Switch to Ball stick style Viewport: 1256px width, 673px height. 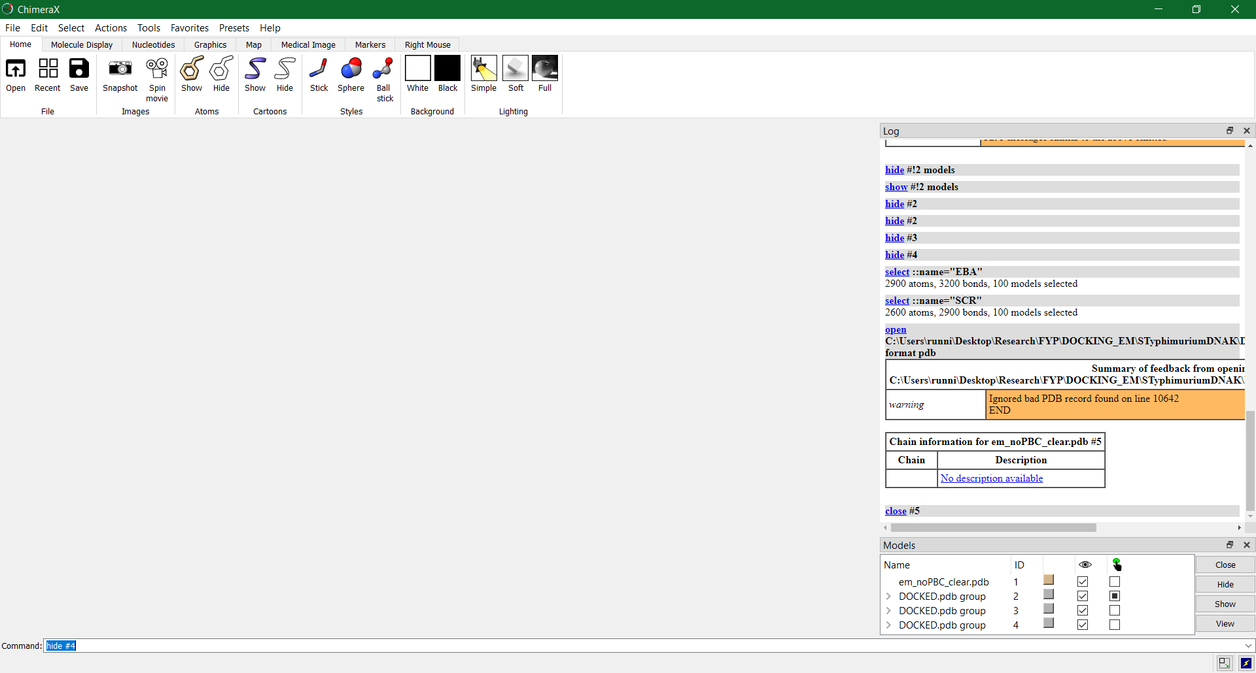click(383, 69)
